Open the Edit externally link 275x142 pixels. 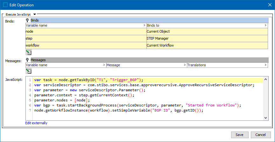(x=36, y=123)
